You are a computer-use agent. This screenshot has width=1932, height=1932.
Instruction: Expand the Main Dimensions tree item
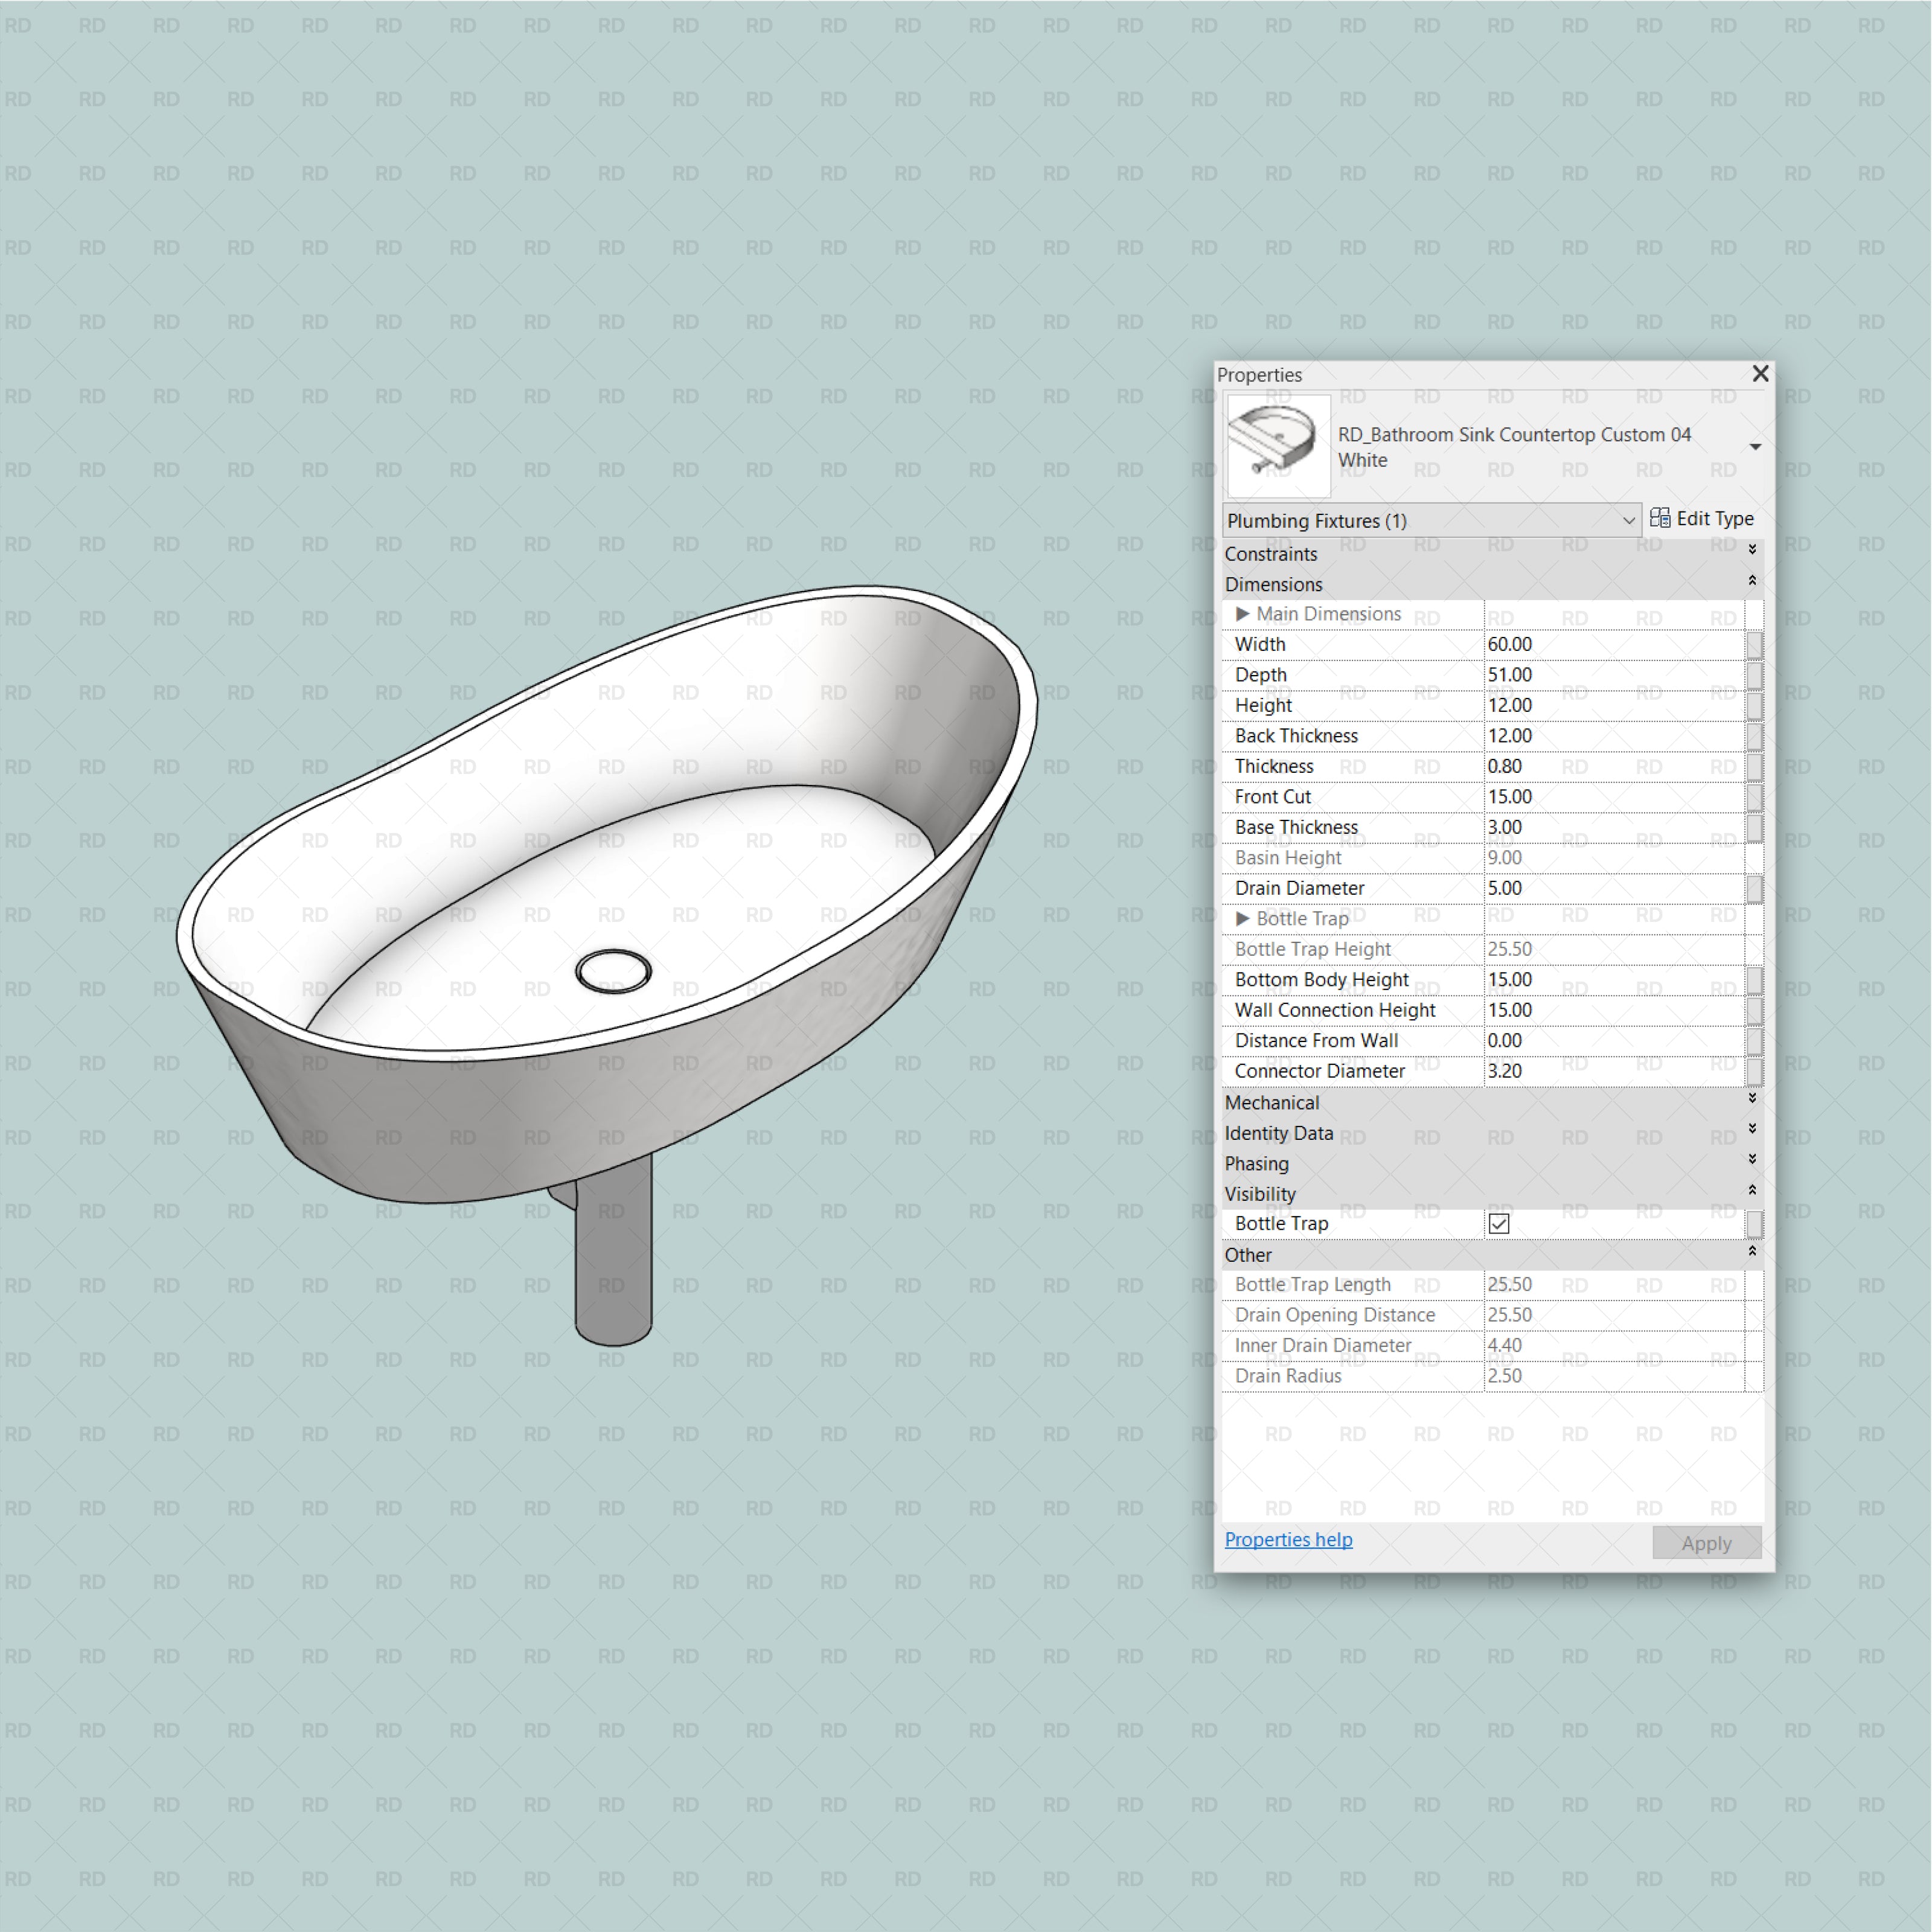(1259, 614)
